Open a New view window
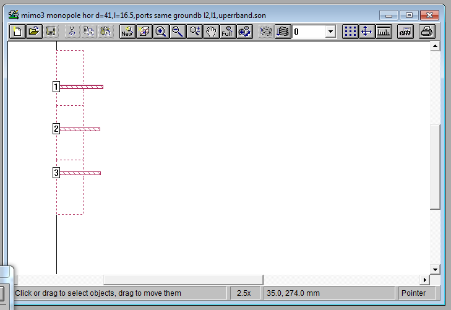 [x=127, y=32]
